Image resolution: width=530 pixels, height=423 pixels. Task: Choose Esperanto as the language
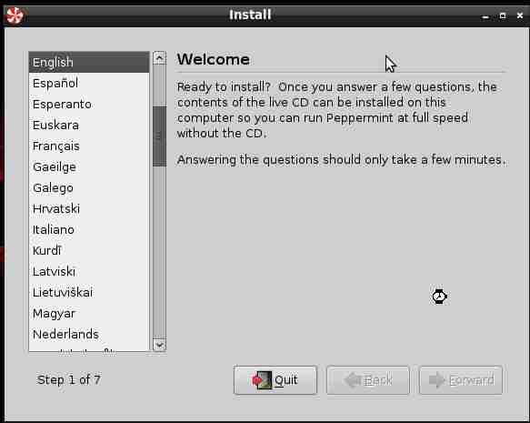(89, 104)
